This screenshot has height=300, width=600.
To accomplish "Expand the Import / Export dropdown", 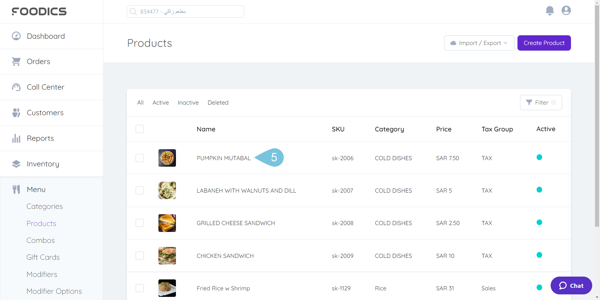I will [479, 43].
